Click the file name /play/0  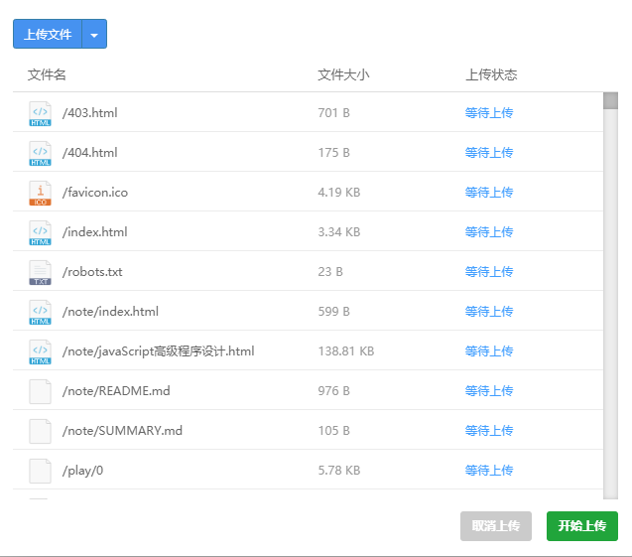coord(82,471)
